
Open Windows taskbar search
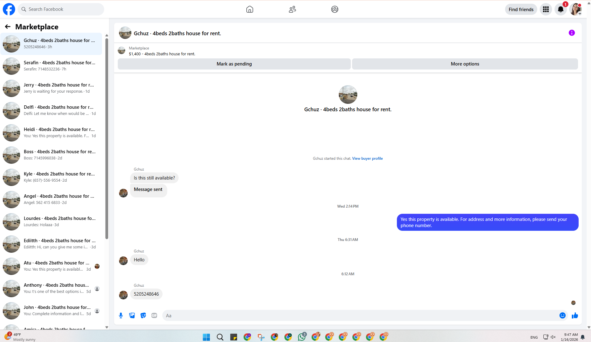pos(220,337)
